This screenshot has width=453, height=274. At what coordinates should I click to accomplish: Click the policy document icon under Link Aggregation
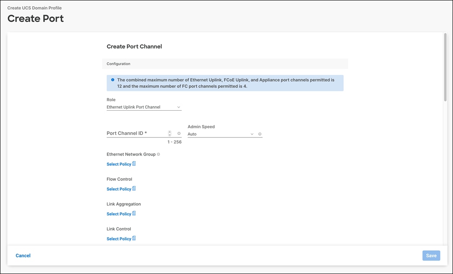(134, 214)
